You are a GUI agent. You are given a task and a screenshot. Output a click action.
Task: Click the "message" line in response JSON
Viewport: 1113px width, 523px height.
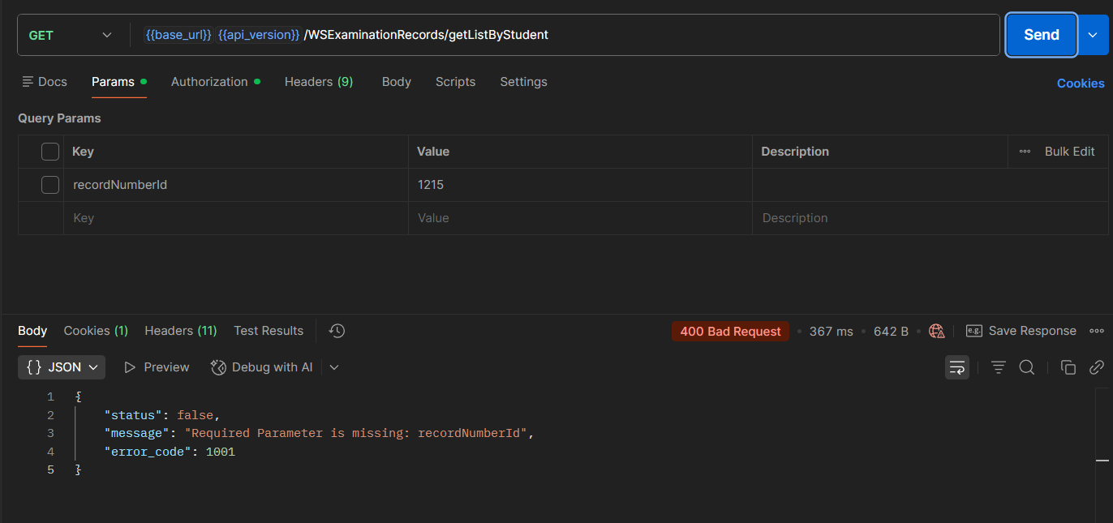319,433
